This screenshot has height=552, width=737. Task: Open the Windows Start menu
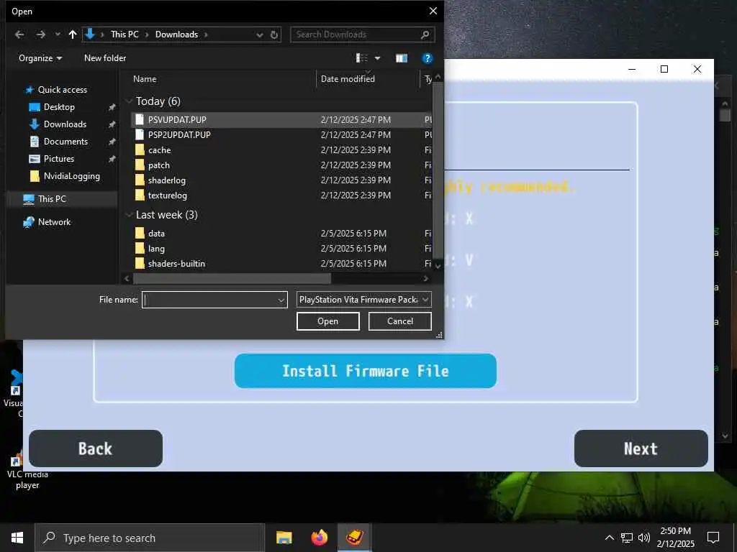(17, 538)
